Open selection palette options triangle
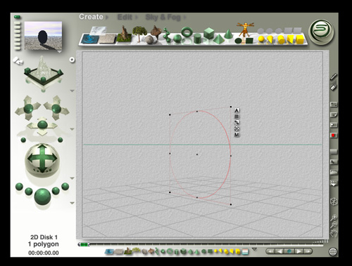Image resolution: width=352 pixels, height=266 pixels. coord(254,249)
